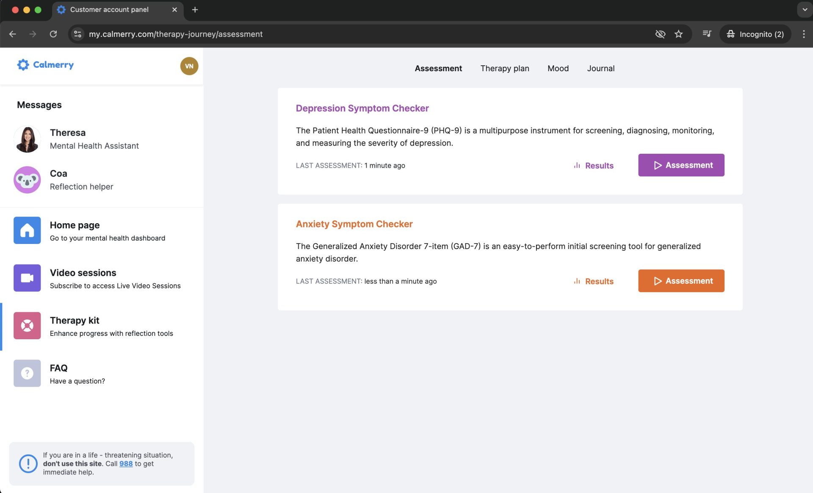Open Chrome three-dot menu

803,34
